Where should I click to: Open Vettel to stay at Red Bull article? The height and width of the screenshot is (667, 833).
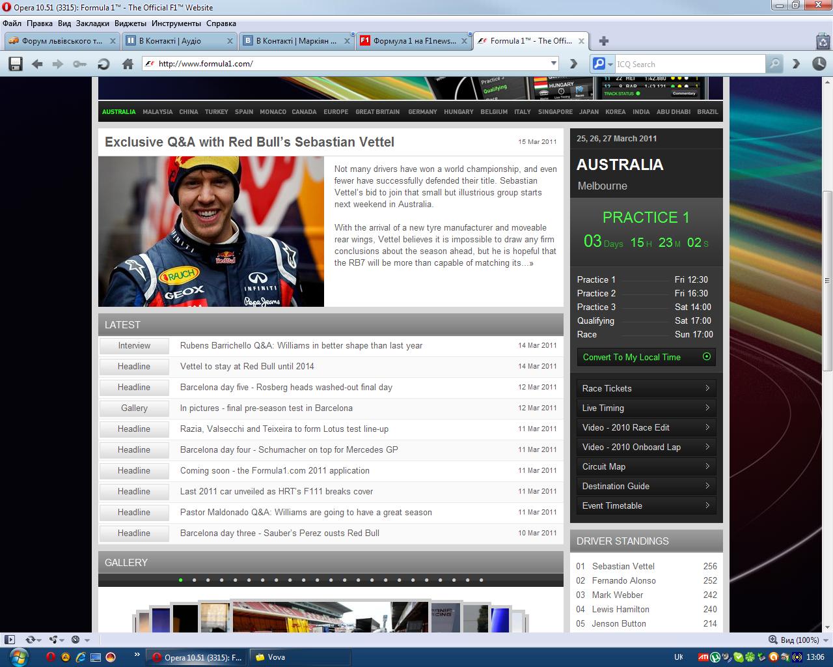[247, 366]
